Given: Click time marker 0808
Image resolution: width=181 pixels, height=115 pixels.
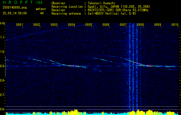Looking at the screenshot, I should [140, 25].
